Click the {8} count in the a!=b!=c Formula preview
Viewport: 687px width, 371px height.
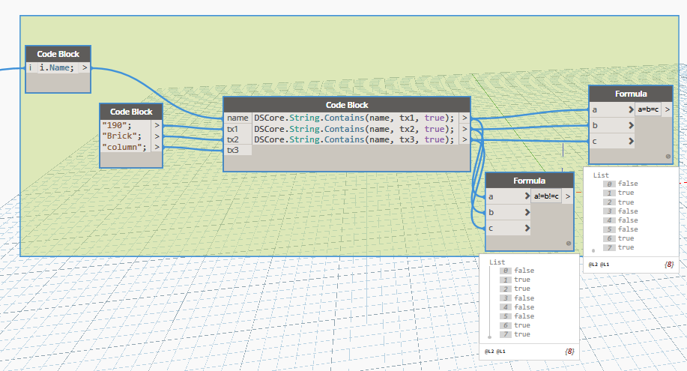(569, 351)
